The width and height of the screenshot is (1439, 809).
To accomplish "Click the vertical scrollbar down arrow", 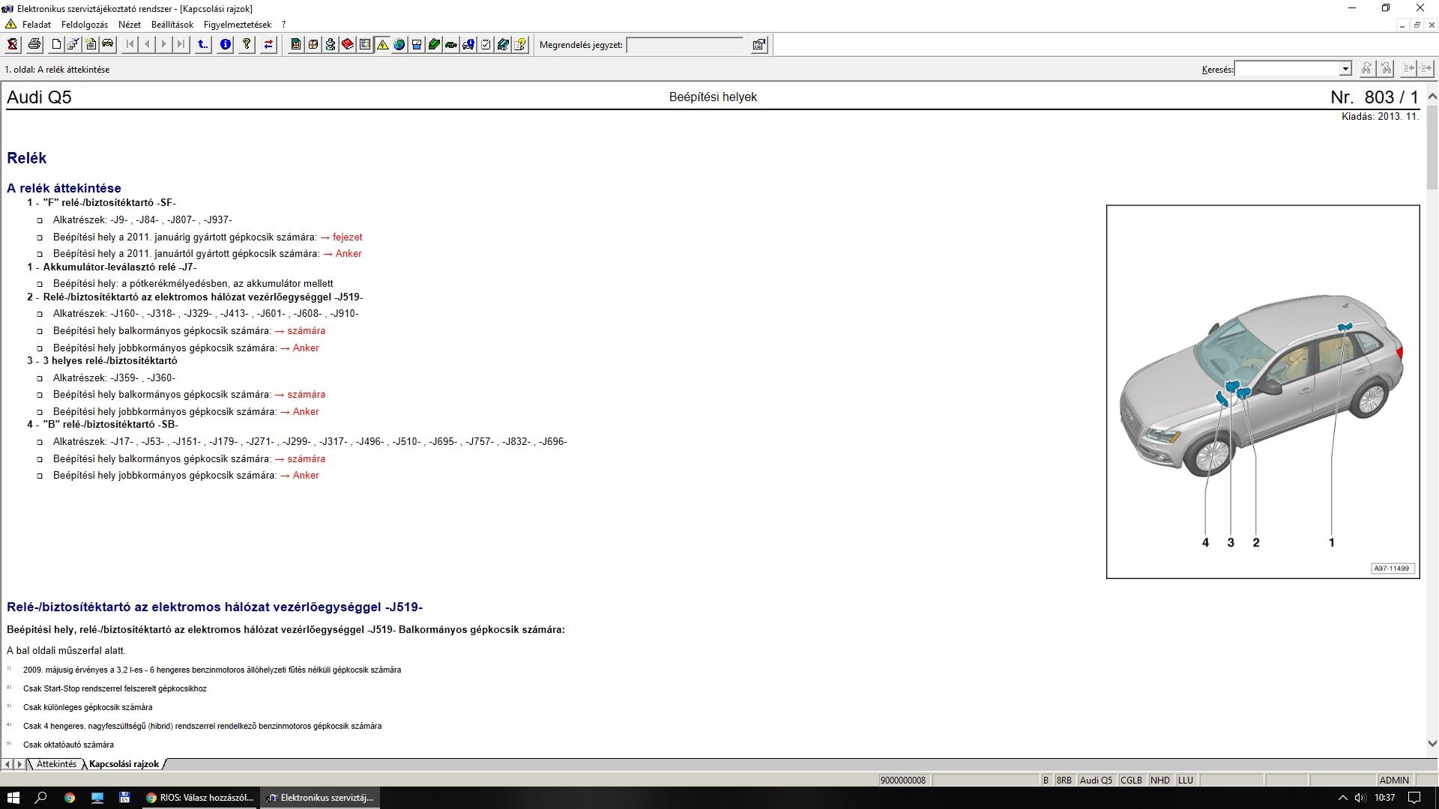I will point(1432,744).
